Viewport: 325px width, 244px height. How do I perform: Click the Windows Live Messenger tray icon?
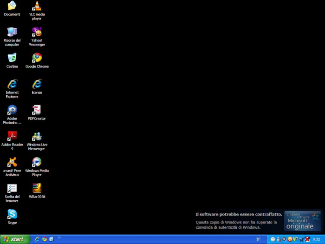coord(279,239)
